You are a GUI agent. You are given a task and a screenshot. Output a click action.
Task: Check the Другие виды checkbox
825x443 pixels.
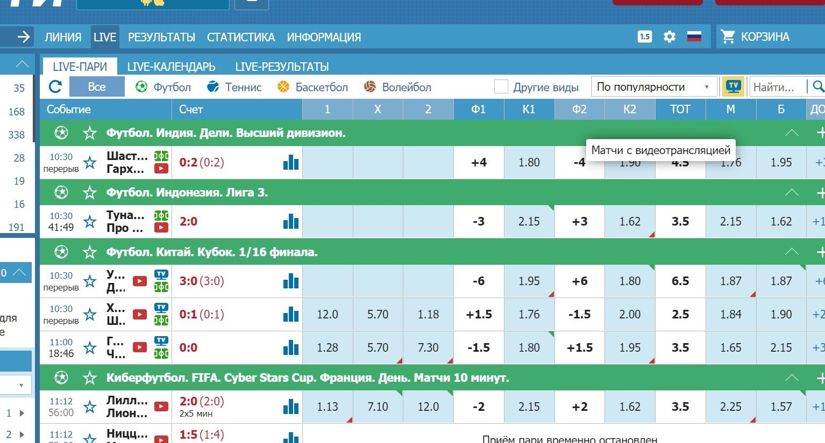[x=501, y=86]
